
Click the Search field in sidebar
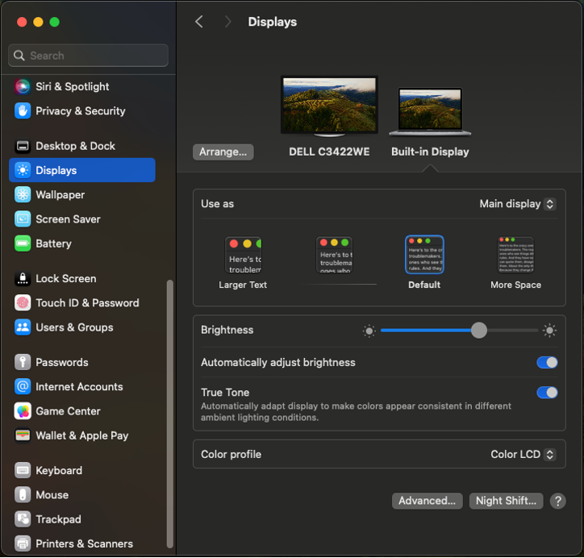(x=89, y=56)
